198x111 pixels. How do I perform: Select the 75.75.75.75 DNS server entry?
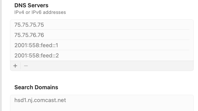(x=29, y=25)
